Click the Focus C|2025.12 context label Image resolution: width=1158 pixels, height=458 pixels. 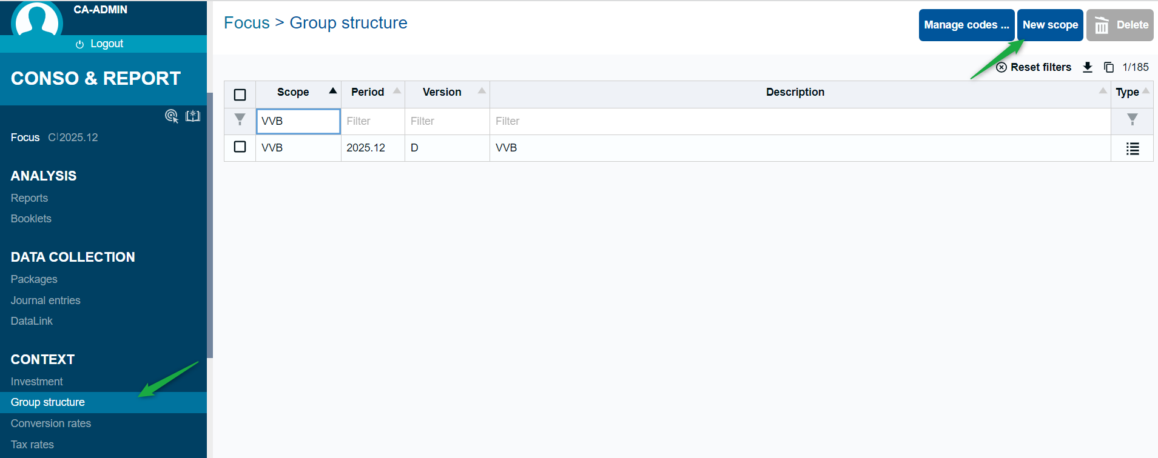click(x=54, y=138)
